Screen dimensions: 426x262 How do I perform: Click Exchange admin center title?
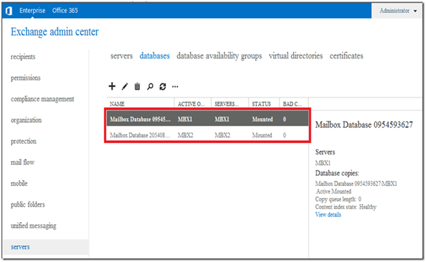pos(55,32)
